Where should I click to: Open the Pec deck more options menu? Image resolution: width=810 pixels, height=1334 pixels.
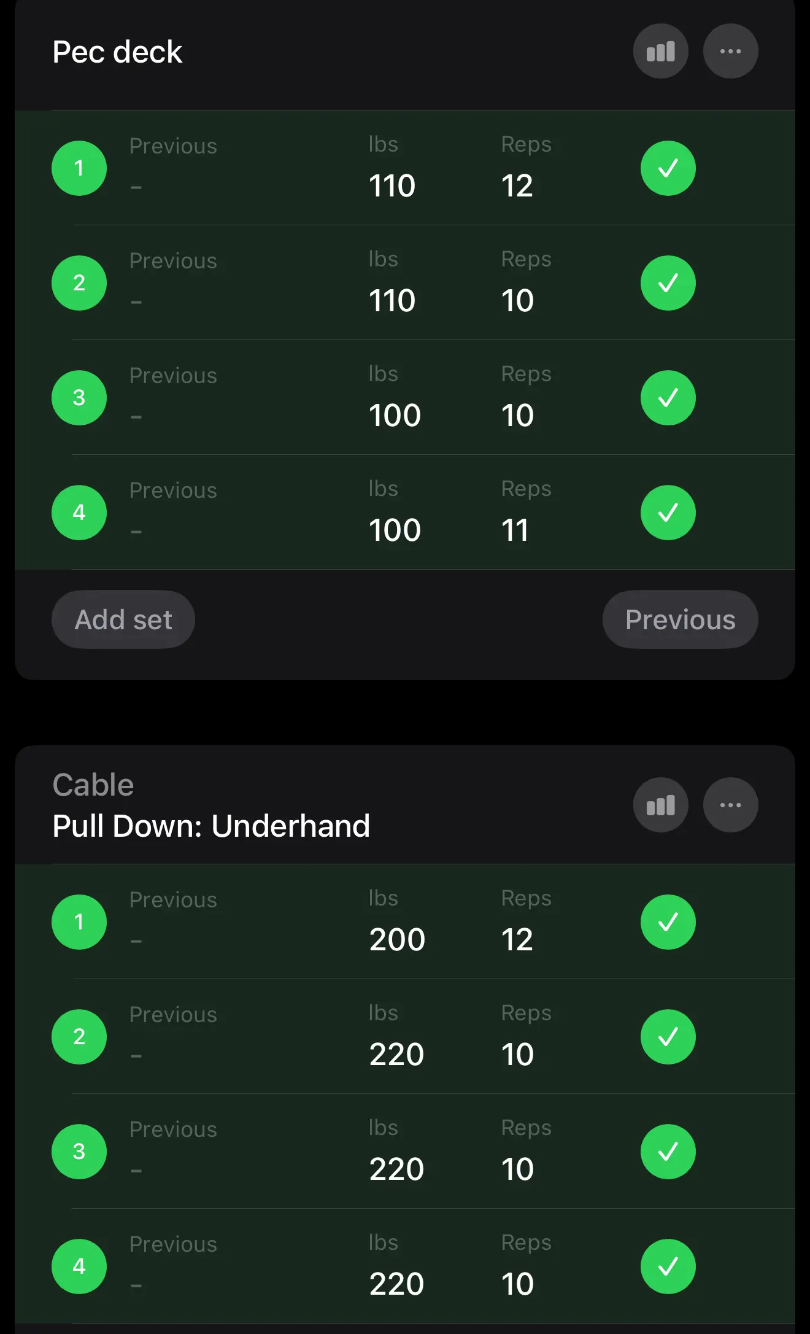tap(730, 52)
